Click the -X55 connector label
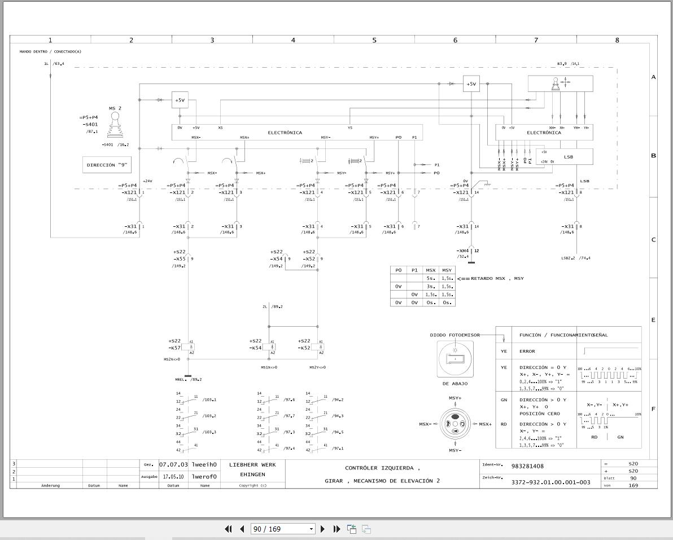This screenshot has height=540, width=673. pyautogui.click(x=180, y=259)
